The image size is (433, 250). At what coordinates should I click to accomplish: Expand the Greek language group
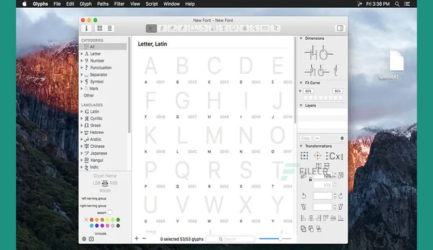click(82, 126)
